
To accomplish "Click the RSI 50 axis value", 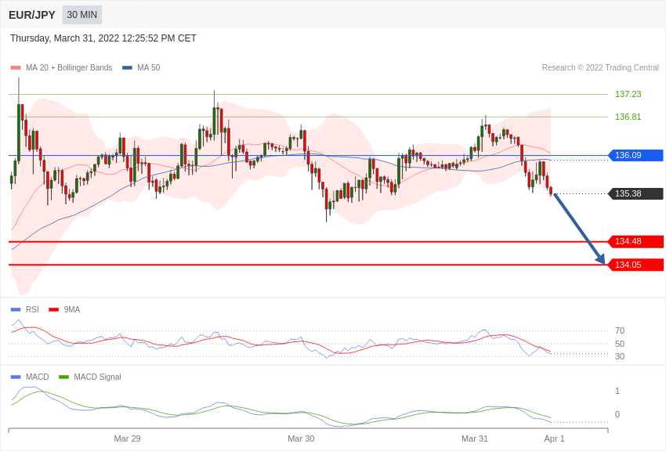I will pyautogui.click(x=620, y=344).
